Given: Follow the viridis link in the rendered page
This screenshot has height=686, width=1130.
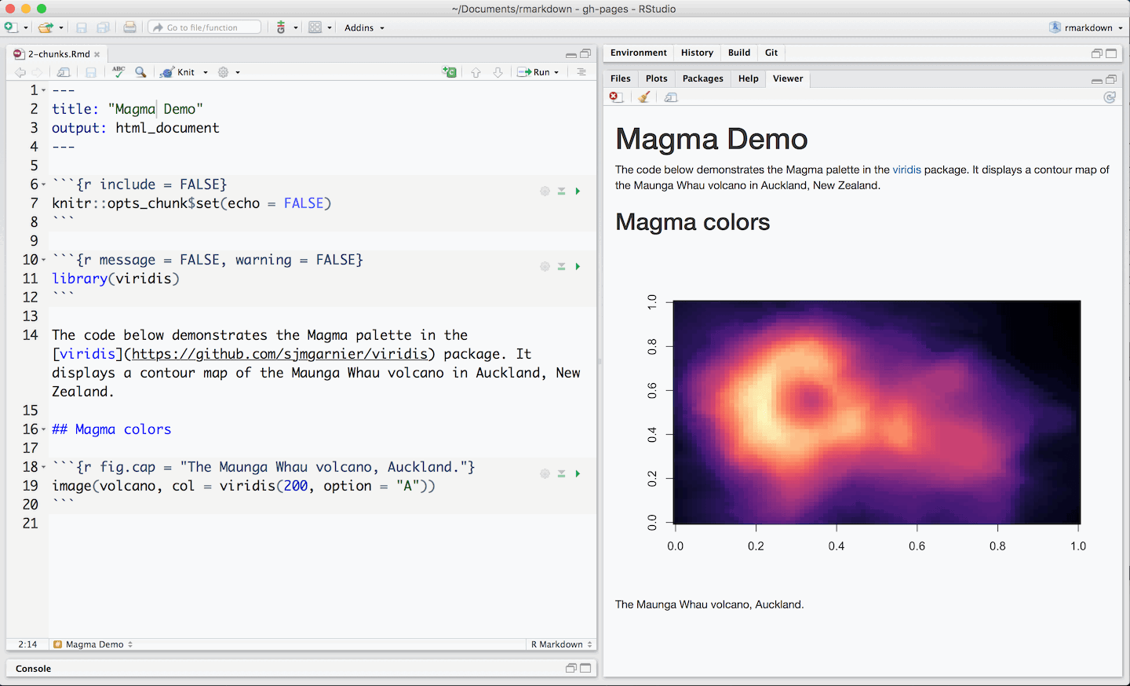Looking at the screenshot, I should [906, 169].
